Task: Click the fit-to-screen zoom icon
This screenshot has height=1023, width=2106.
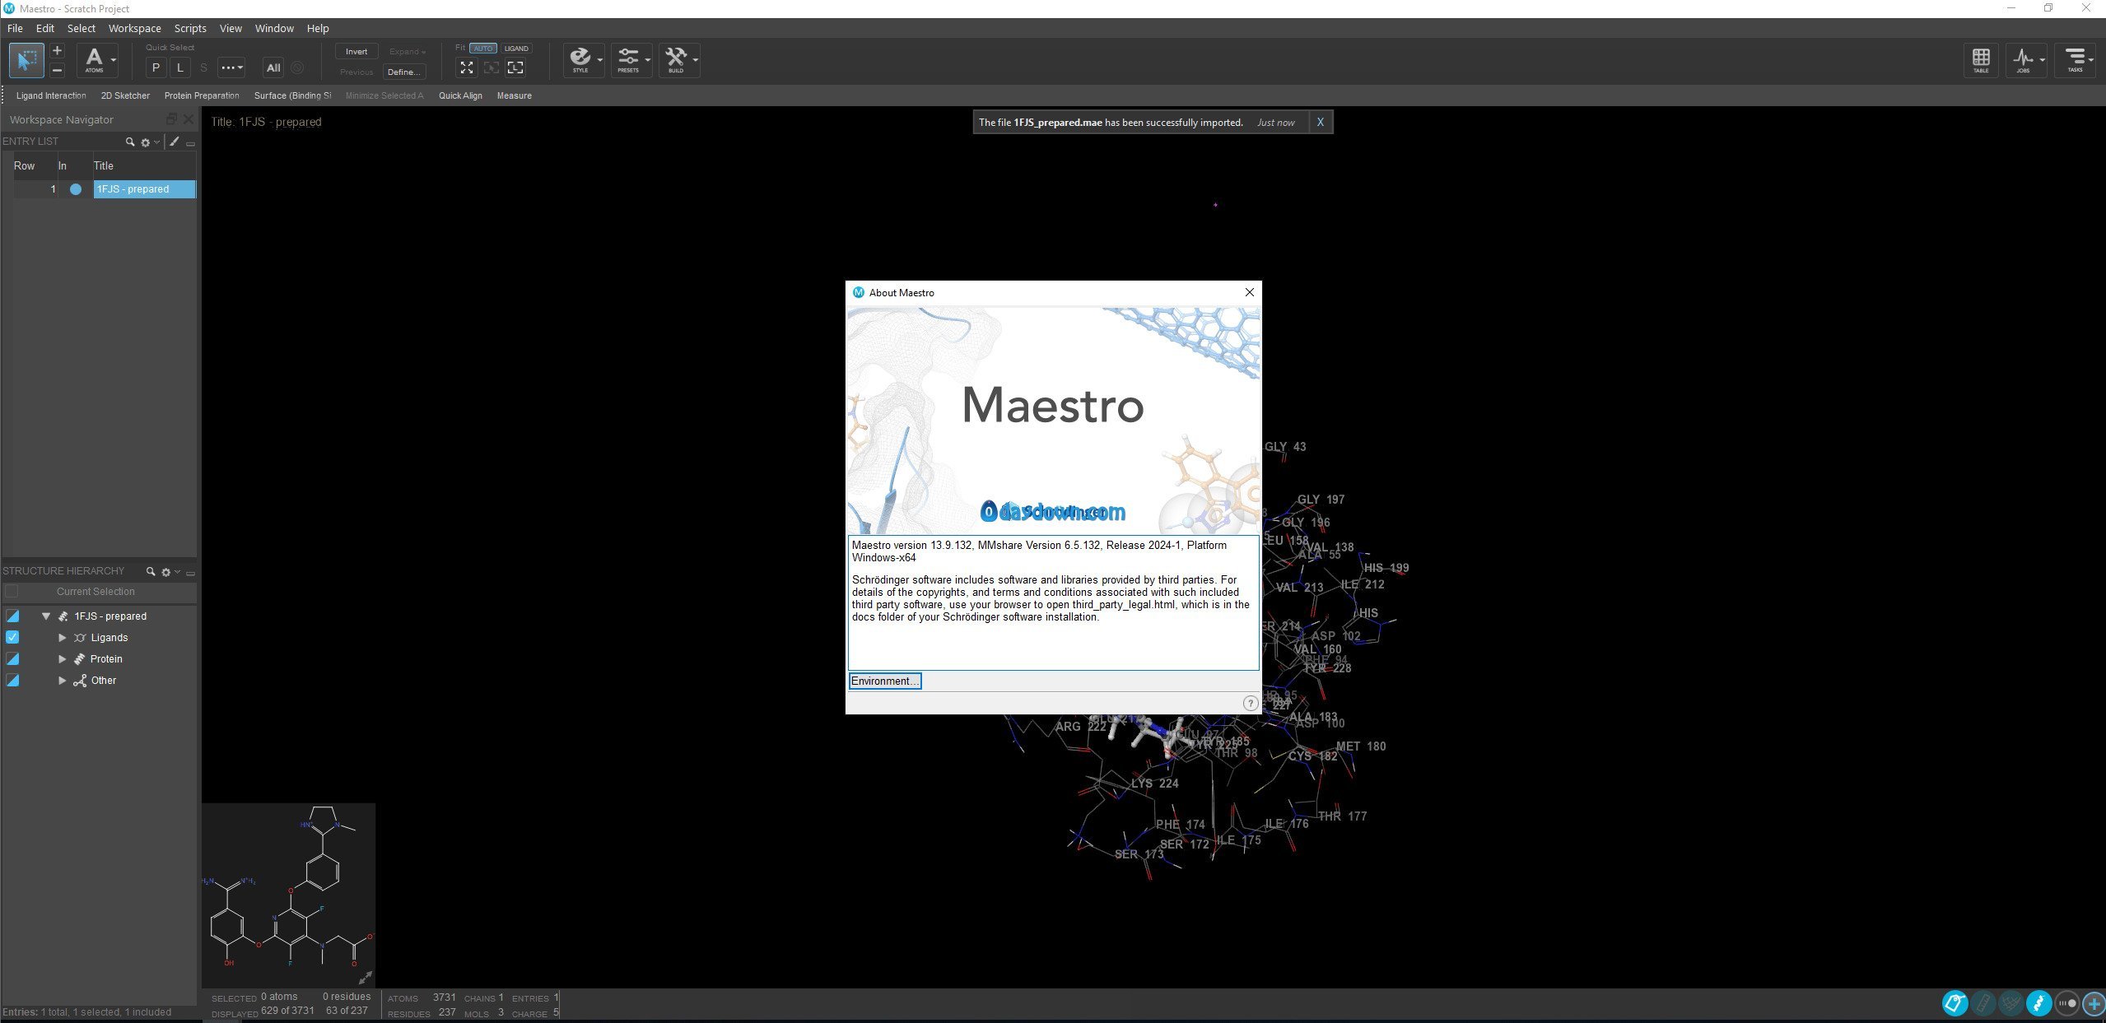Action: pyautogui.click(x=467, y=67)
